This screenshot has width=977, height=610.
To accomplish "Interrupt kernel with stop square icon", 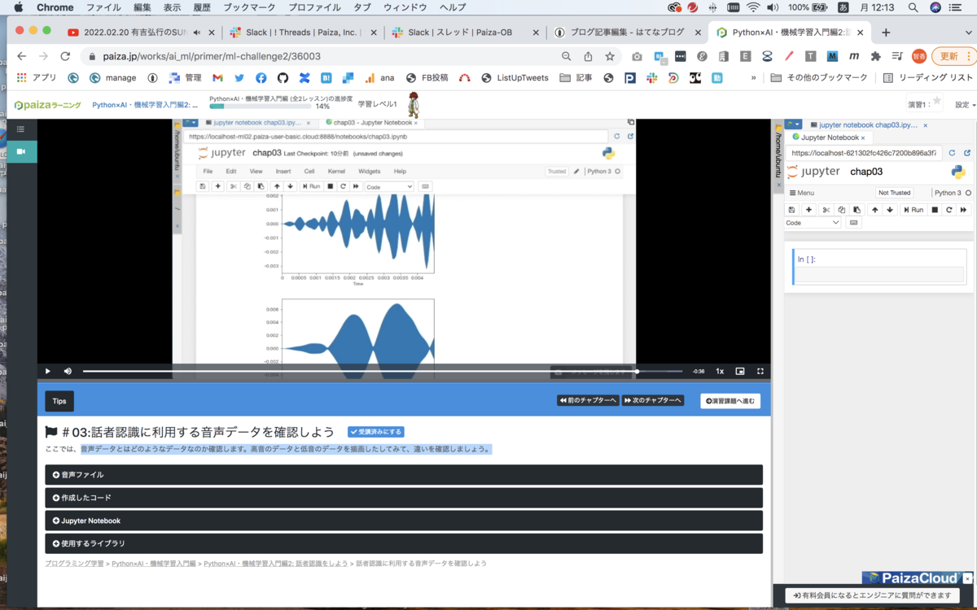I will click(935, 209).
